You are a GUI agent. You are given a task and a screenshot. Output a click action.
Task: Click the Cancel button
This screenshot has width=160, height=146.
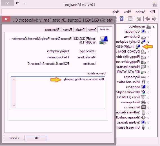[14, 138]
